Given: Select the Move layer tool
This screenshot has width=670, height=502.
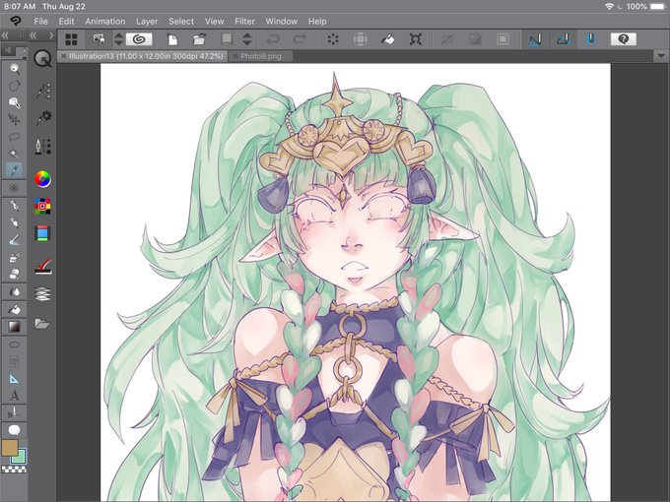Looking at the screenshot, I should pos(15,119).
